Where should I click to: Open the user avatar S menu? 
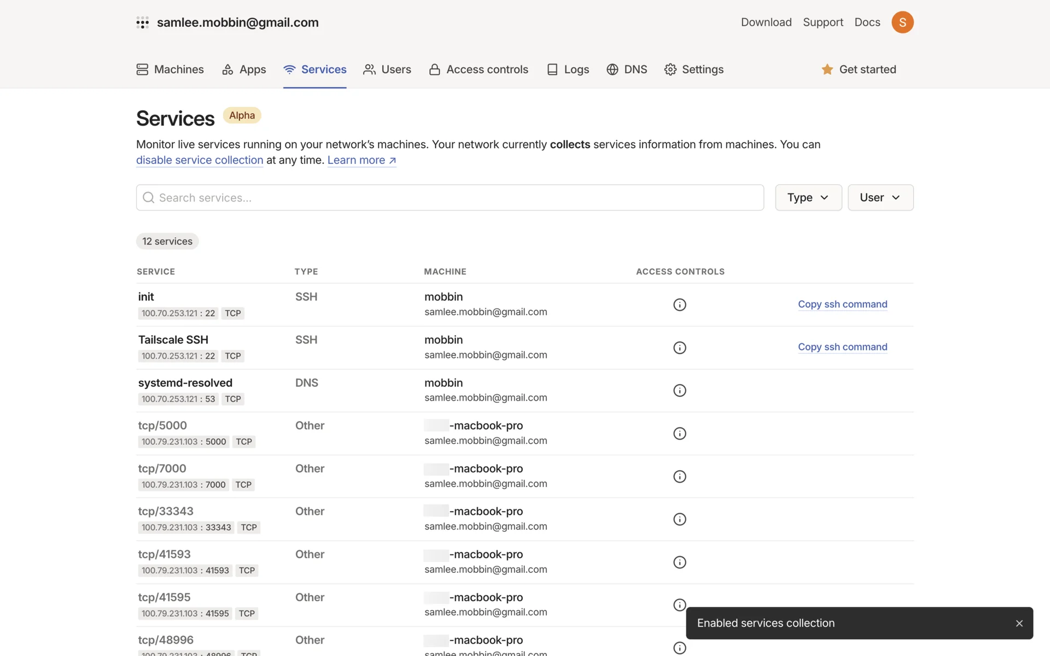[x=902, y=22]
